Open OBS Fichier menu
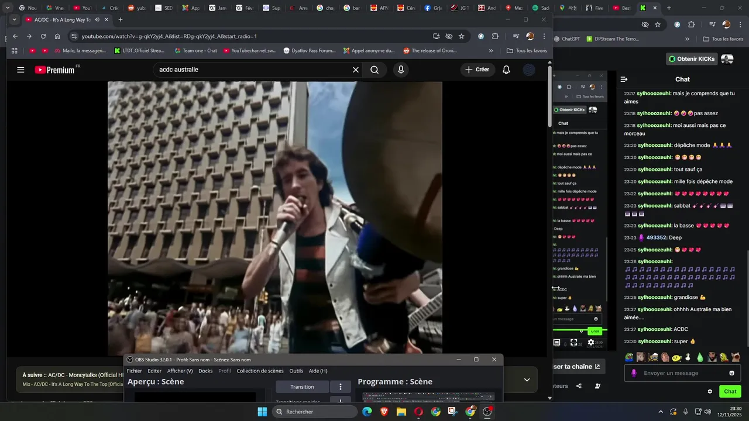Image resolution: width=749 pixels, height=421 pixels. pyautogui.click(x=135, y=371)
